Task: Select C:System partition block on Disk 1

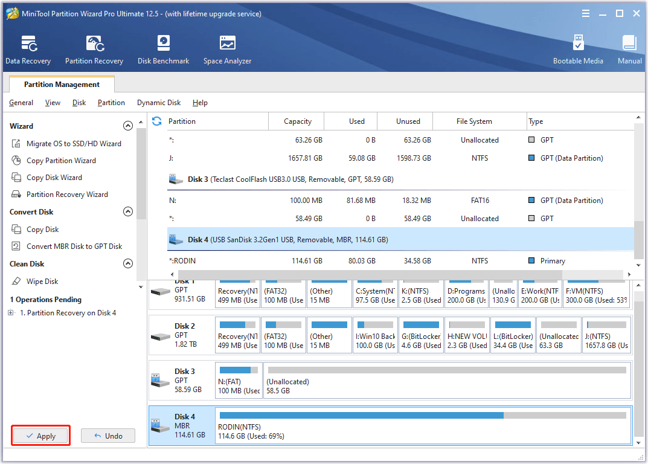Action: [x=375, y=294]
